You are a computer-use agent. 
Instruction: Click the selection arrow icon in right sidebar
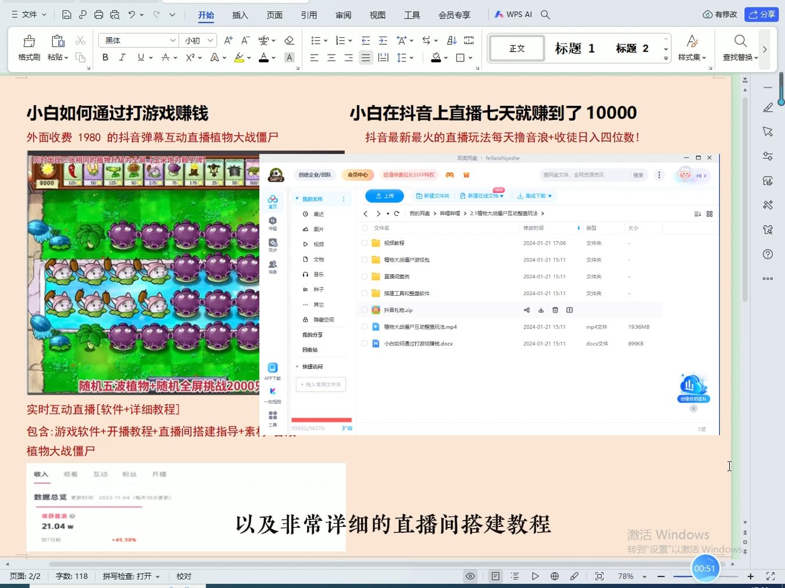tap(768, 132)
